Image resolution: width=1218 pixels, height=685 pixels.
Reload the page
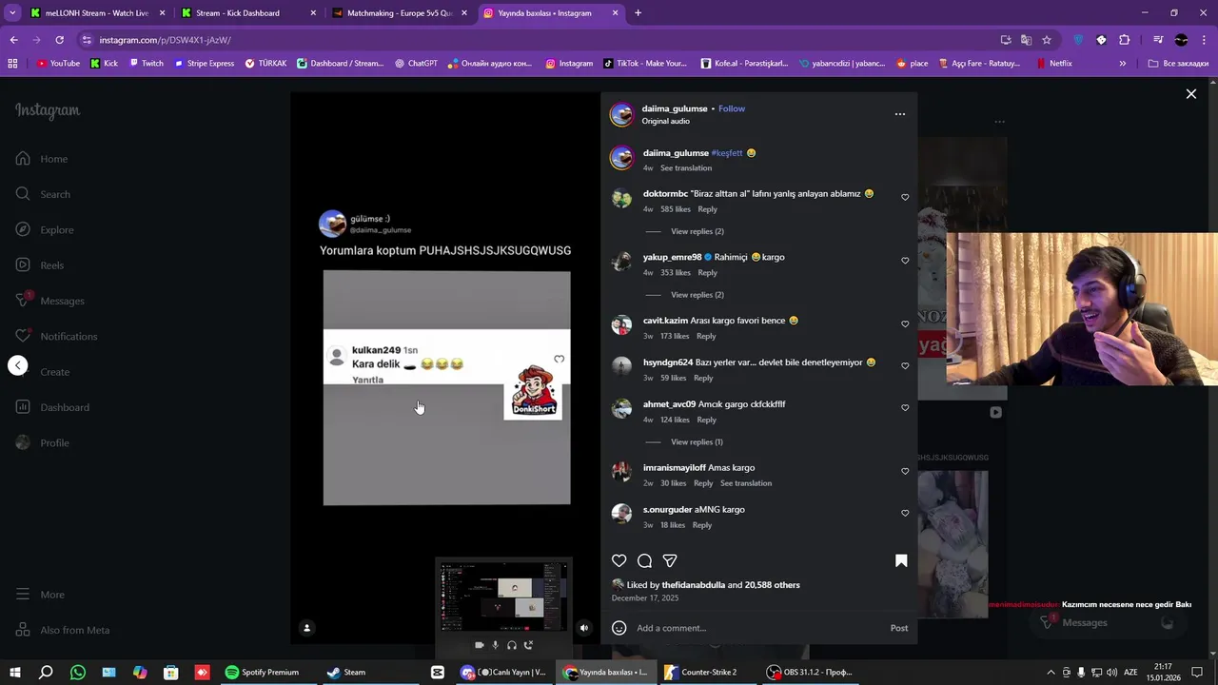click(x=59, y=40)
